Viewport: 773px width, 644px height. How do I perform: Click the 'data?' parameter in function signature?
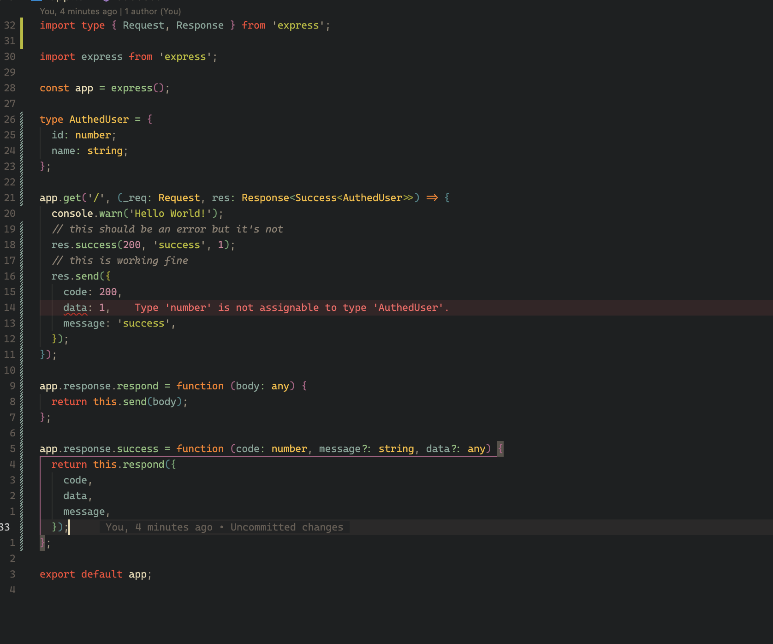coord(441,449)
